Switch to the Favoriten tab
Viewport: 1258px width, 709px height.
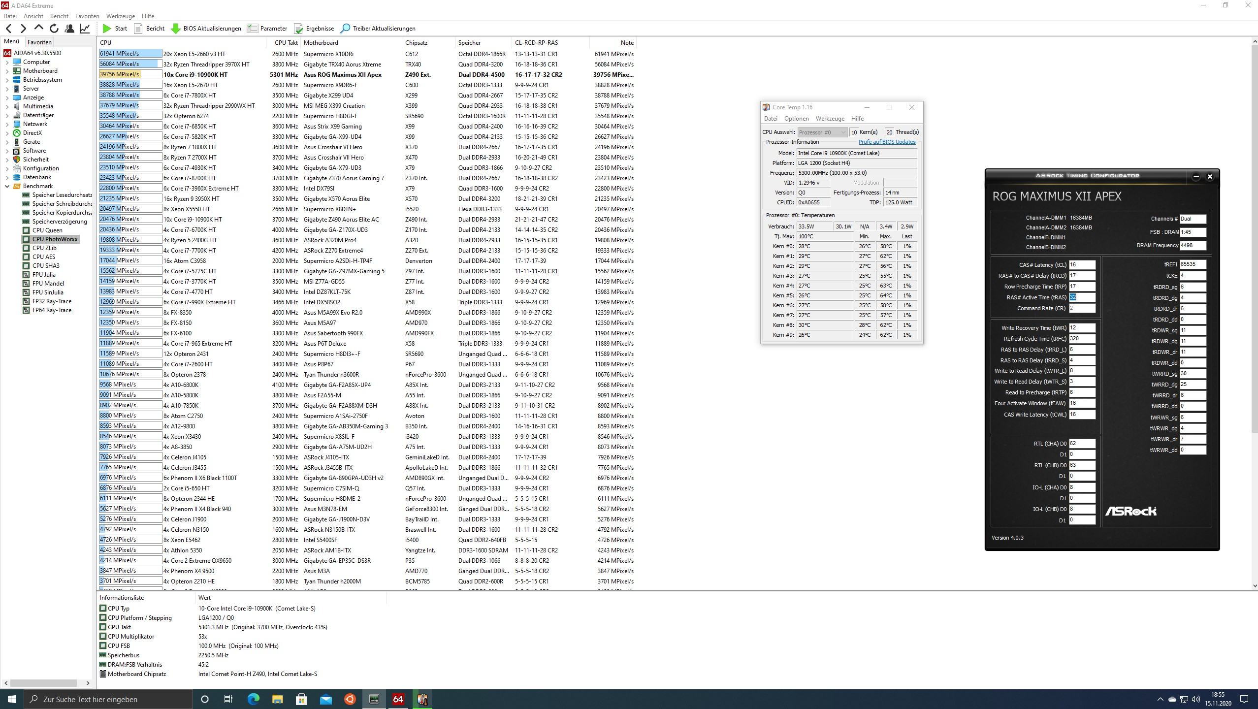coord(39,42)
